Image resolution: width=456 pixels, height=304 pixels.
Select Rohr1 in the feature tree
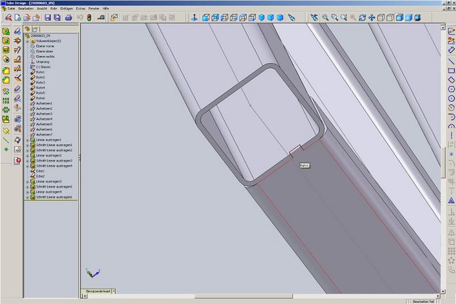pyautogui.click(x=40, y=72)
